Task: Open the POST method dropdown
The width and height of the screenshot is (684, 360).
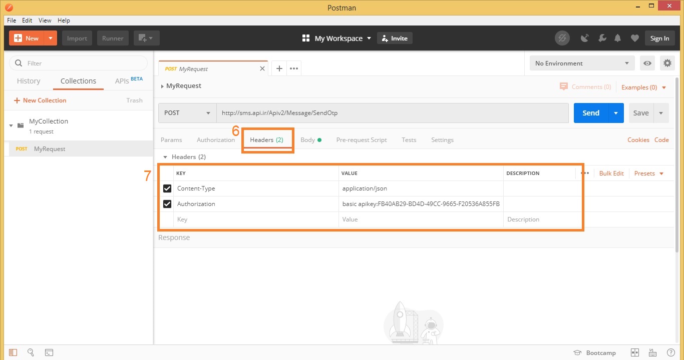Action: point(187,113)
